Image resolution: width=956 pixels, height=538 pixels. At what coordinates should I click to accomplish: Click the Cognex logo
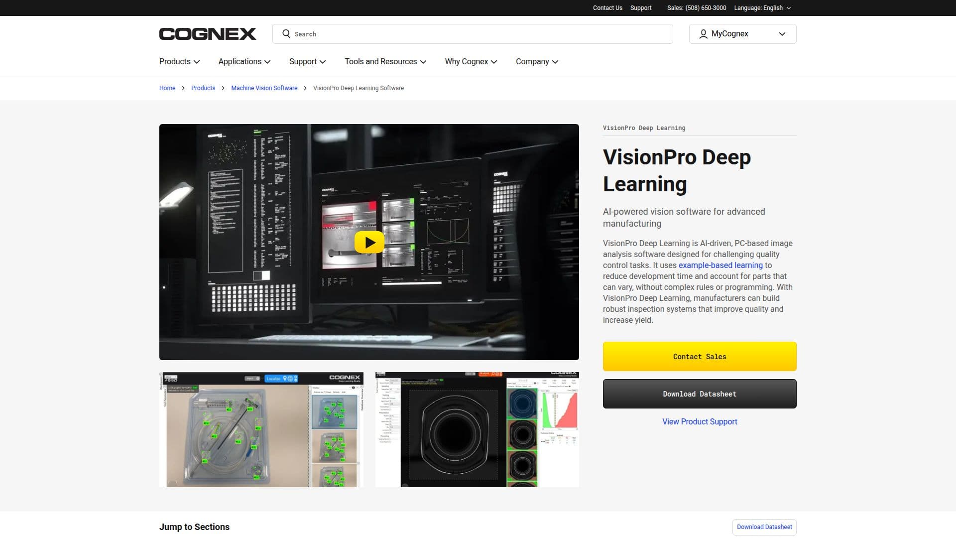pyautogui.click(x=208, y=34)
